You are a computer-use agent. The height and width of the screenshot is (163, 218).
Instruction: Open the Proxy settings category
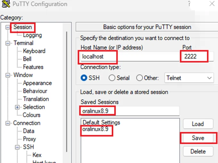[x=29, y=139]
